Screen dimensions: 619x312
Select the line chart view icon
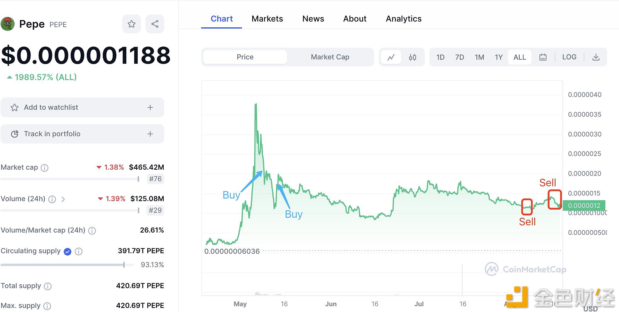click(x=391, y=57)
